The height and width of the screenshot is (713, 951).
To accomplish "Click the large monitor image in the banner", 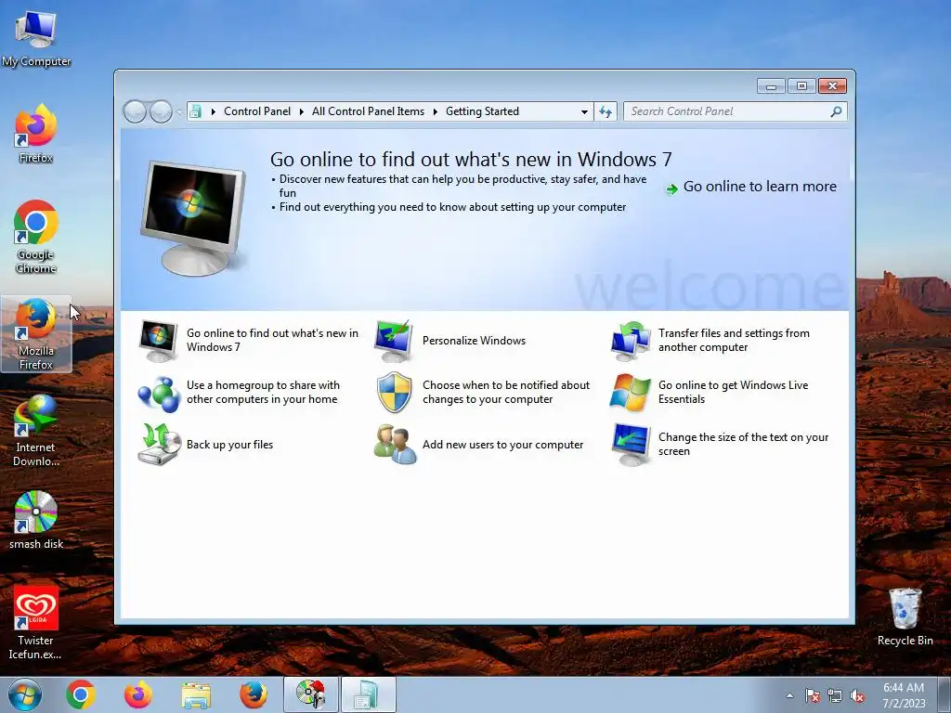I will 194,217.
